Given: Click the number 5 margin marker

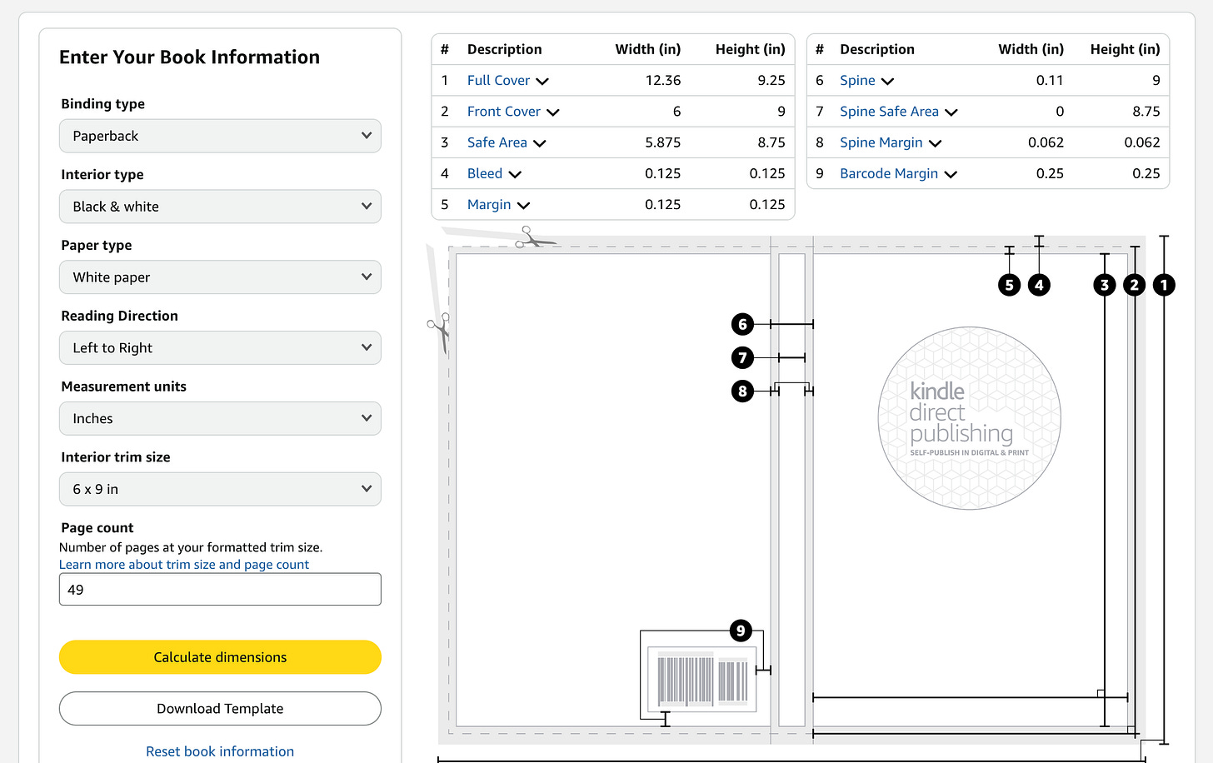Looking at the screenshot, I should [x=1010, y=285].
